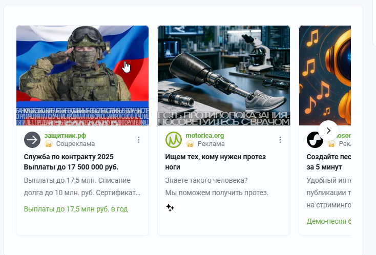The image size is (376, 255).
Task: Open the three-dot menu on motorica.org ad
Action: coord(280,140)
